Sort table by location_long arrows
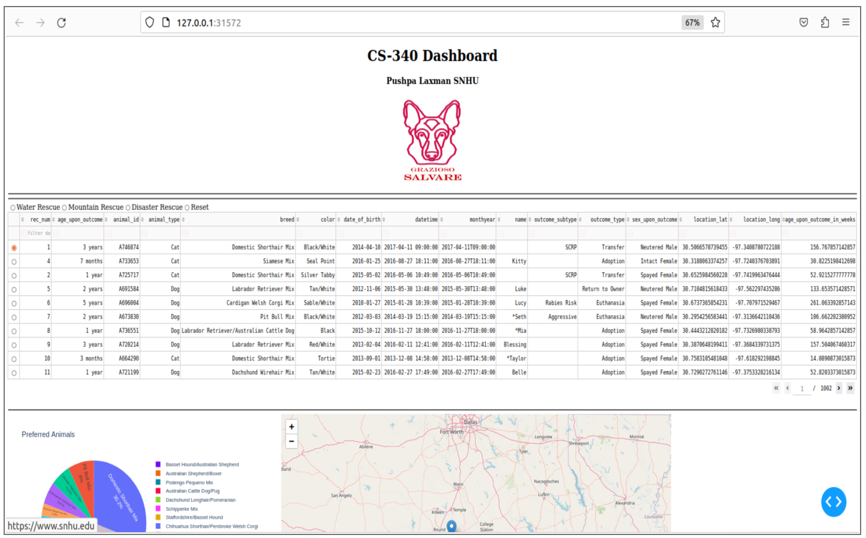 731,220
